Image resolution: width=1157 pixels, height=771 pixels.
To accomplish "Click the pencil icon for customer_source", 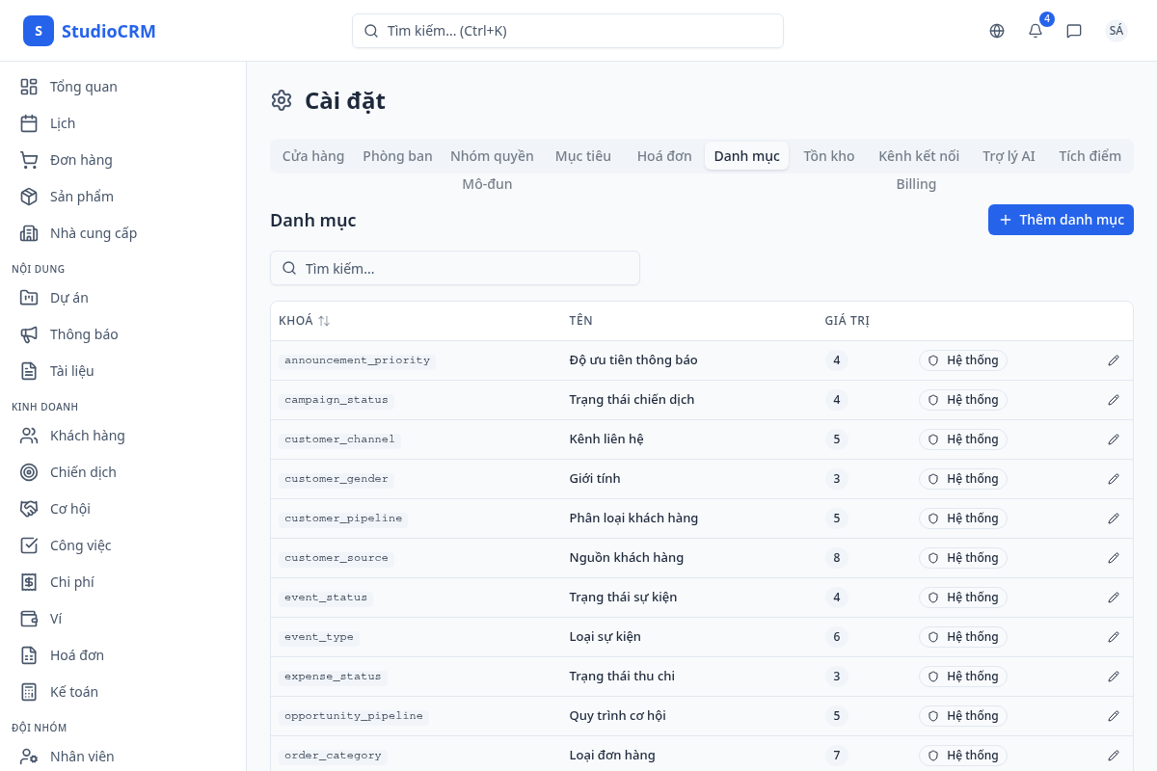I will 1114,558.
